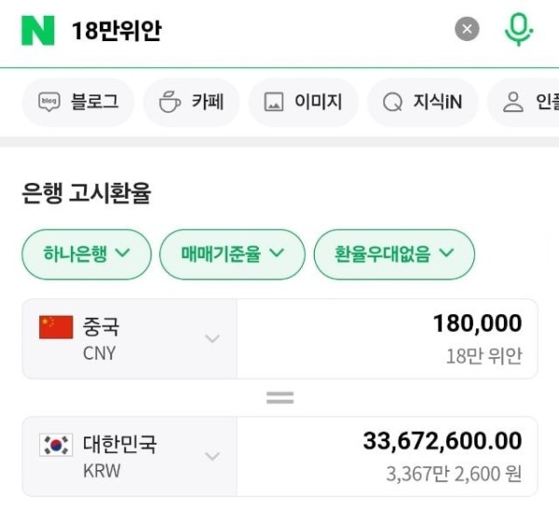This screenshot has width=559, height=512.
Task: Clear the search text with the X icon
Action: pos(467,29)
